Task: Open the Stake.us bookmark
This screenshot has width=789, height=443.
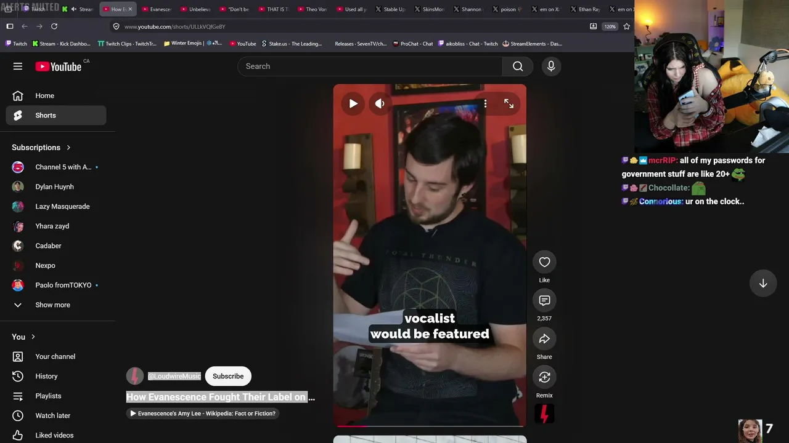Action: [292, 44]
